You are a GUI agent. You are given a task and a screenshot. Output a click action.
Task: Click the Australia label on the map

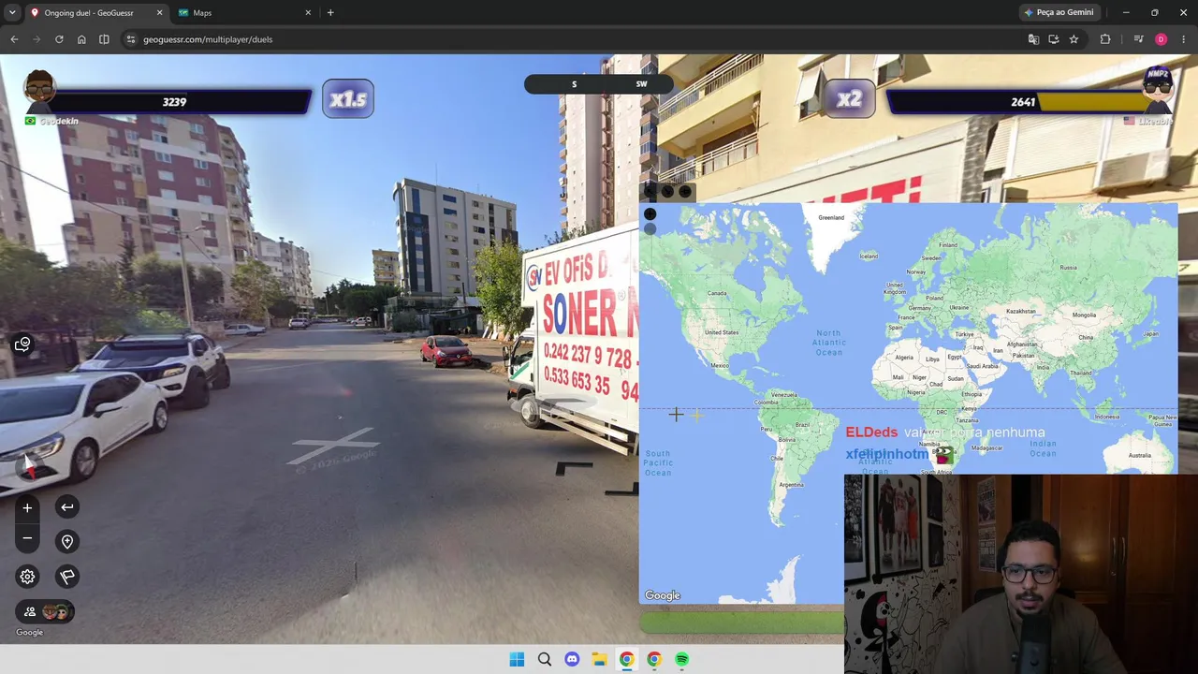(1140, 455)
